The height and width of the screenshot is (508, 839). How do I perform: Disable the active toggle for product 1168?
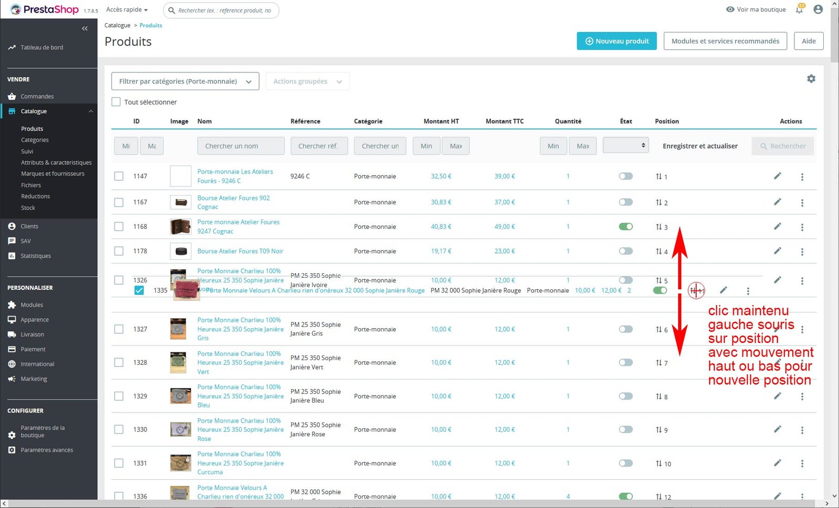click(x=626, y=226)
